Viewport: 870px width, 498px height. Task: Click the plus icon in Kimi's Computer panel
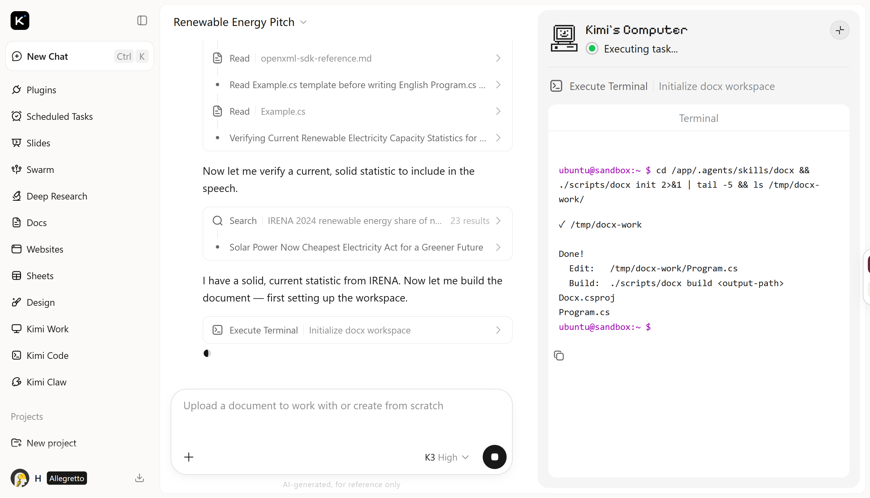839,30
